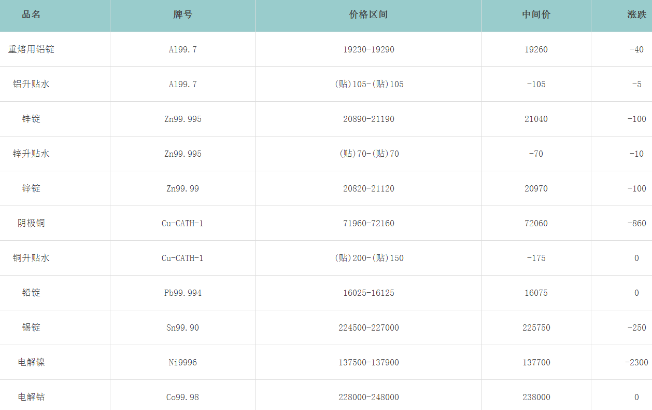Screen dimensions: 652x410
Task: Click the middle price 72060
Action: pos(536,223)
